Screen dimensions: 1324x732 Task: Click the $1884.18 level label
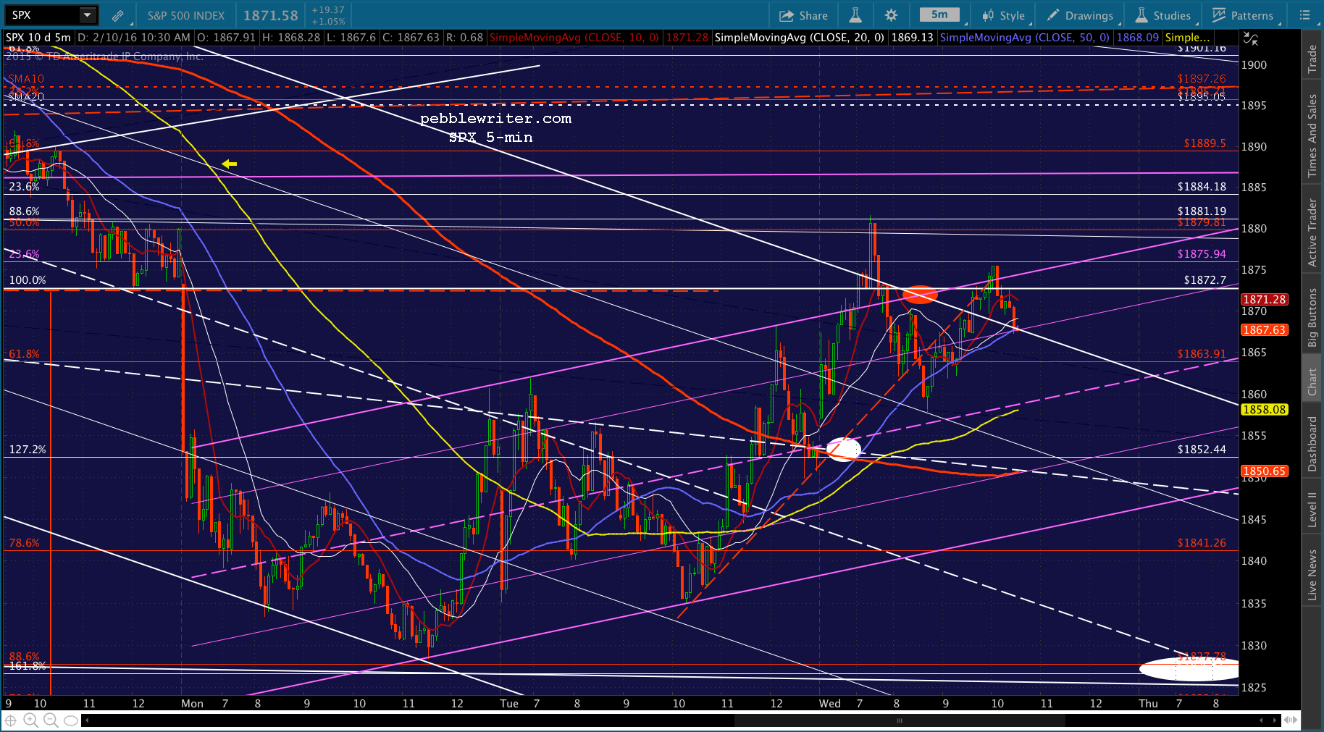click(x=1202, y=187)
